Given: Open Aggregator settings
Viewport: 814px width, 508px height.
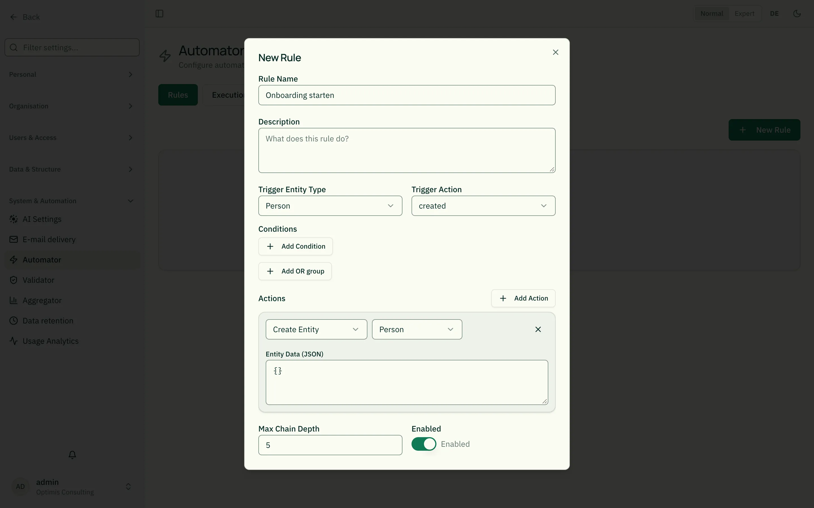Looking at the screenshot, I should click(72, 300).
